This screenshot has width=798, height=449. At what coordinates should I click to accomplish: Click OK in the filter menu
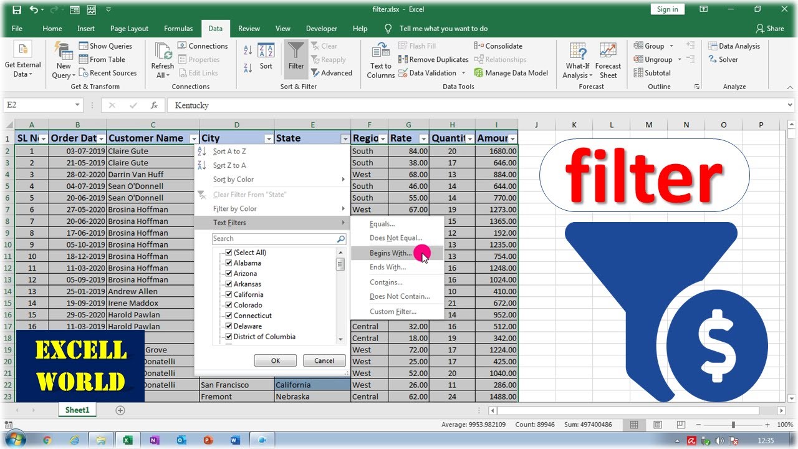(276, 360)
